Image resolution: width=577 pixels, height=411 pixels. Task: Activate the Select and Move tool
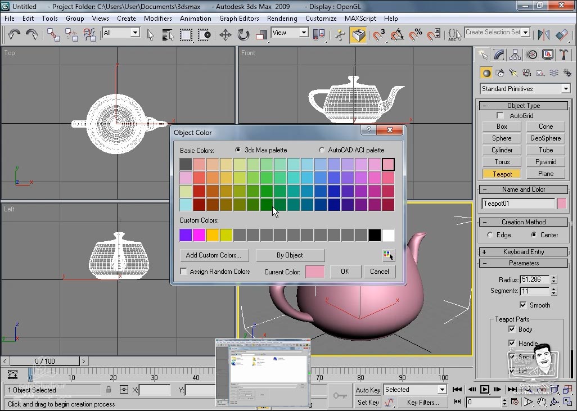point(225,35)
